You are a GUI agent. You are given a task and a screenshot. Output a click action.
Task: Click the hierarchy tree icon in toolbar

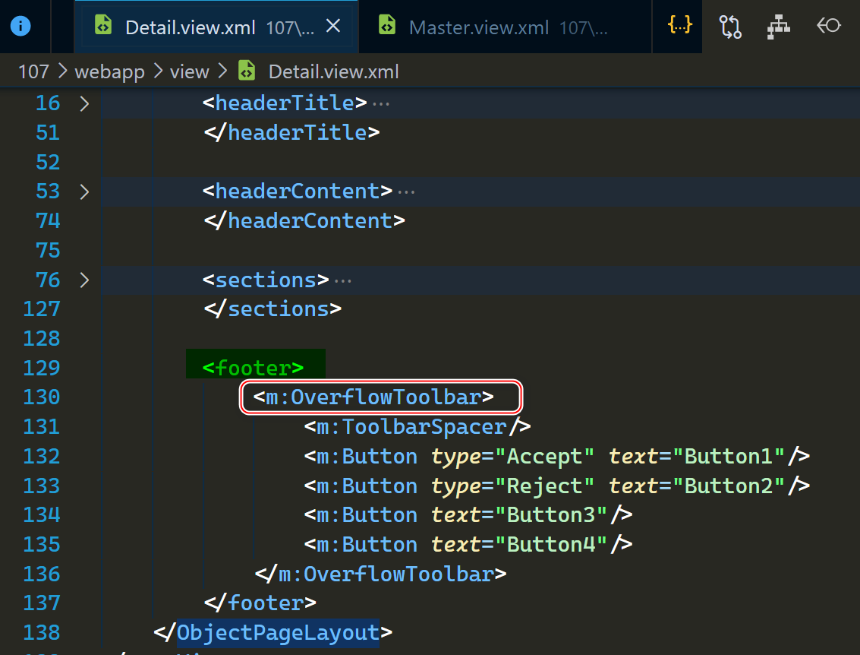778,27
